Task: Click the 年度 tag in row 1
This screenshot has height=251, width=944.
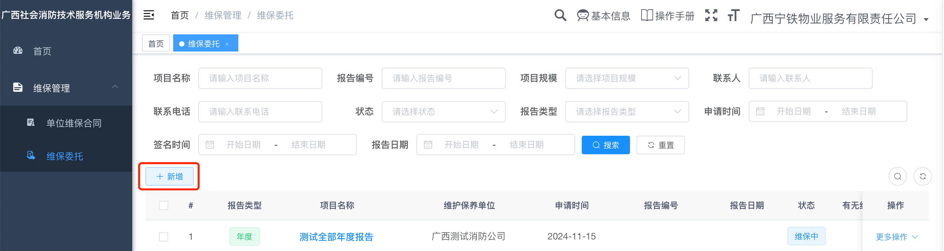Action: point(245,237)
